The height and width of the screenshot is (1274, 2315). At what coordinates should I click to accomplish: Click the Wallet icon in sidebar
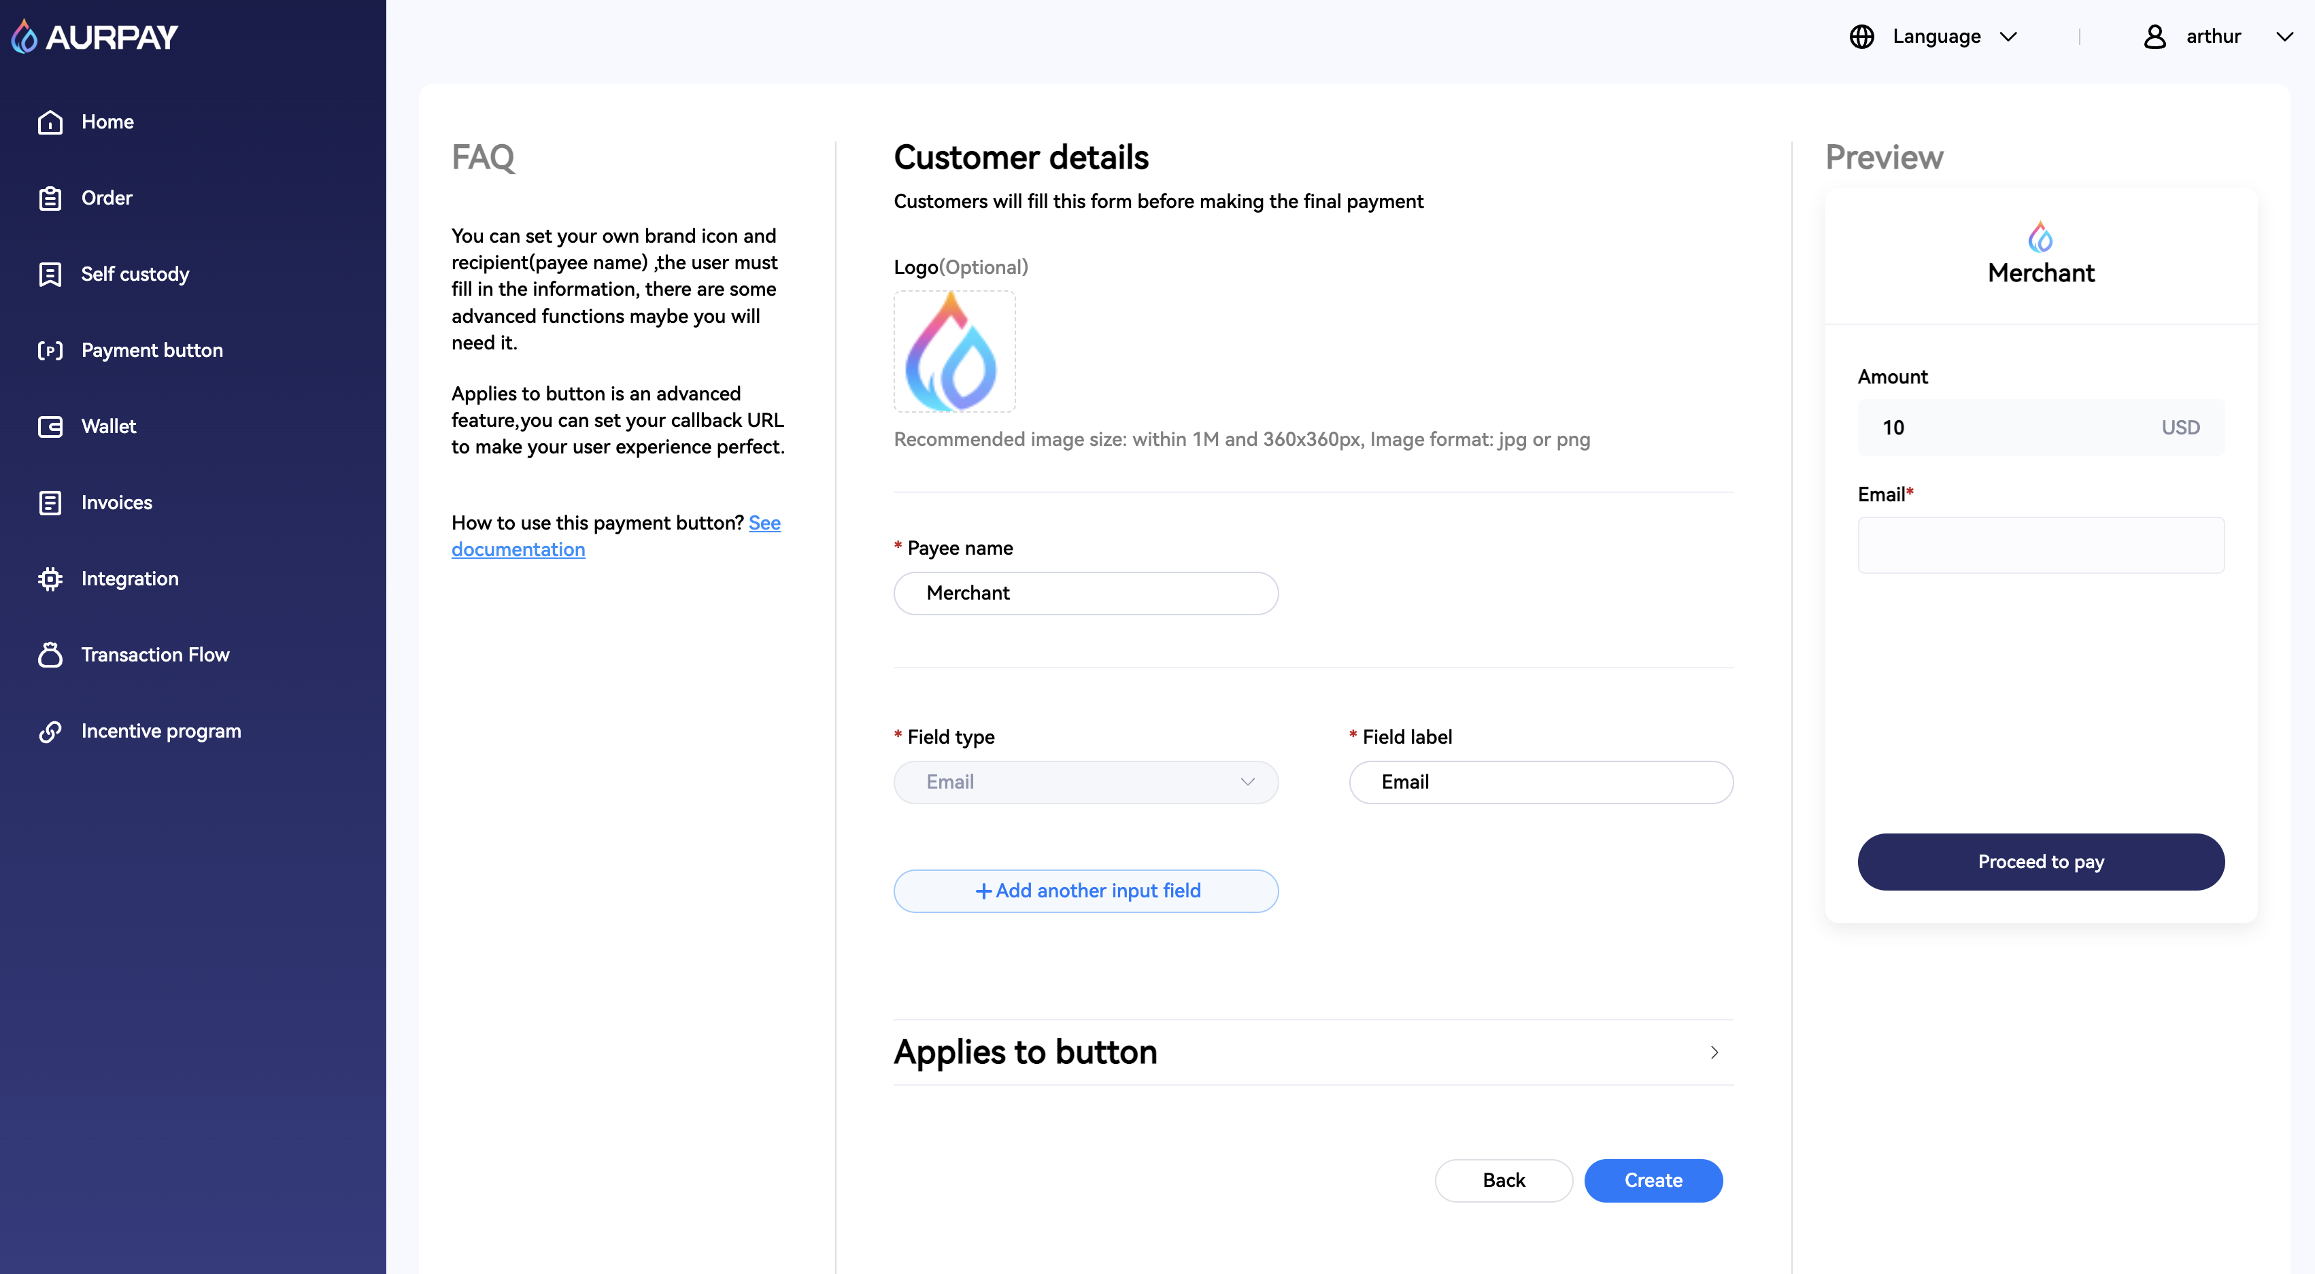[x=50, y=427]
